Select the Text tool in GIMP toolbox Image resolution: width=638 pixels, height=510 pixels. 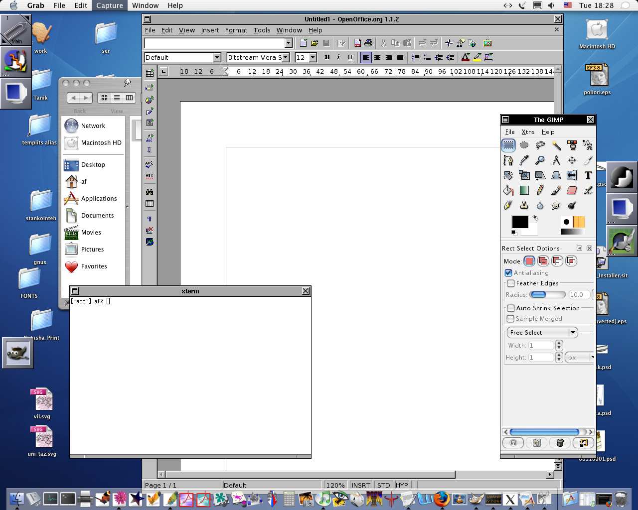(588, 175)
